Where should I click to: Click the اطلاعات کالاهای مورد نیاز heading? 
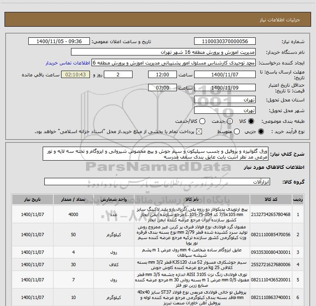click(x=274, y=167)
